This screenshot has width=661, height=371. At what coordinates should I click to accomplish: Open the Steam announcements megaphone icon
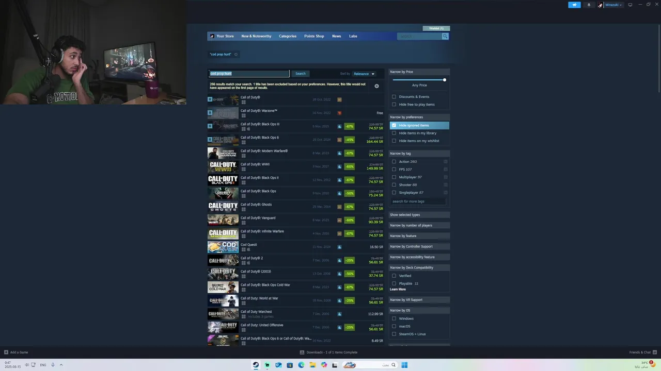pos(574,5)
